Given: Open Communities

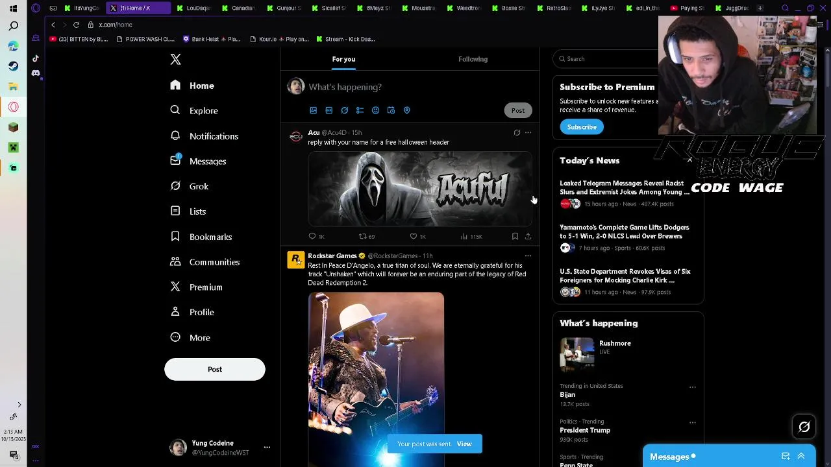Looking at the screenshot, I should click(x=205, y=262).
